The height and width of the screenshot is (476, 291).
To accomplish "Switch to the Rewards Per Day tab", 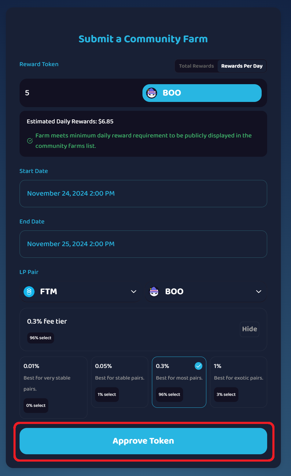I will [242, 66].
